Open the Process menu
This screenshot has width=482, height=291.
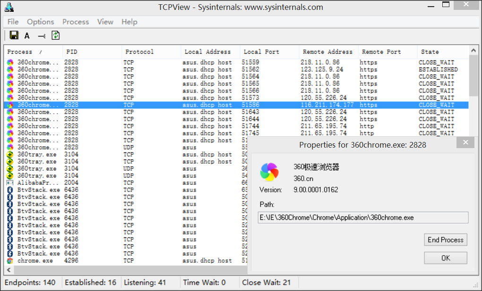[76, 22]
